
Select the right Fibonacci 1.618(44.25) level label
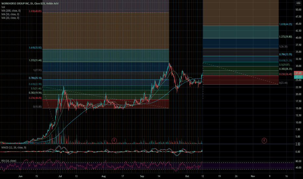coord(286,24)
